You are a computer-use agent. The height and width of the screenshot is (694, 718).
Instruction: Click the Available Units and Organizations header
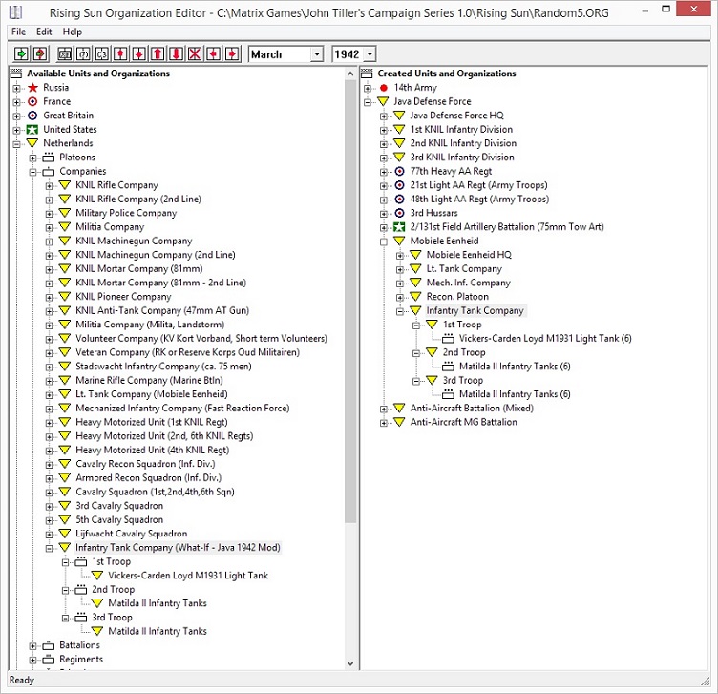click(98, 74)
